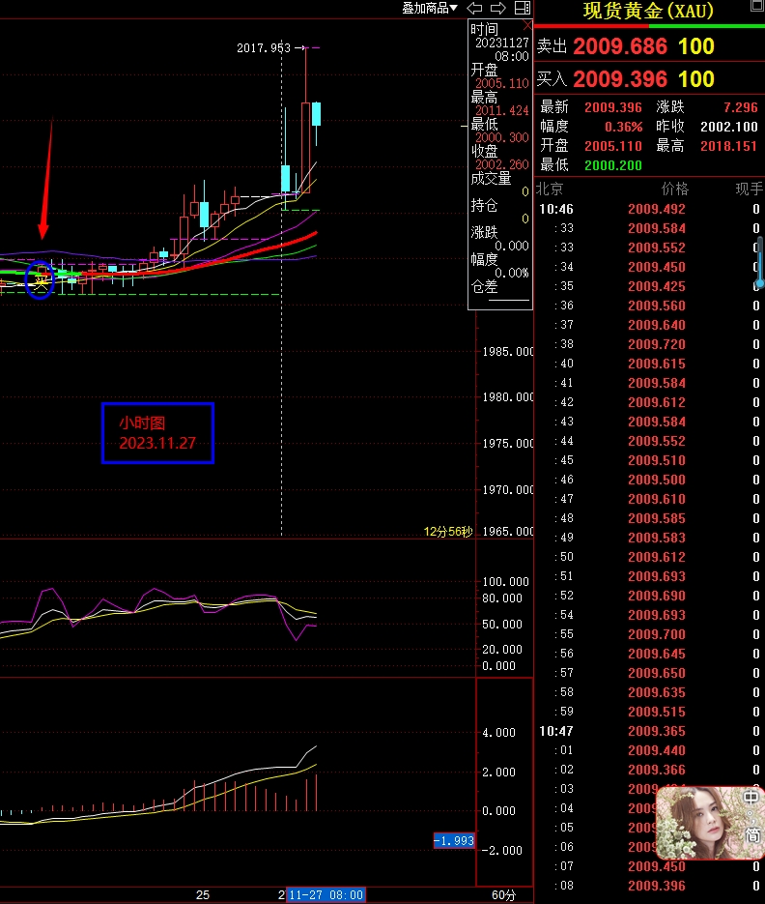This screenshot has width=765, height=904.
Task: Click the 12分56秒 countdown timer
Action: 448,532
